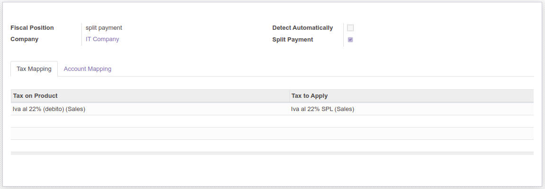
Task: Click the Fiscal Position field label
Action: pyautogui.click(x=32, y=28)
